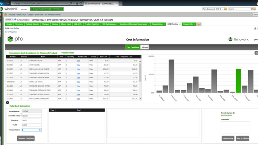The image size is (258, 145).
Task: Click the Save to History button
Action: tap(242, 138)
